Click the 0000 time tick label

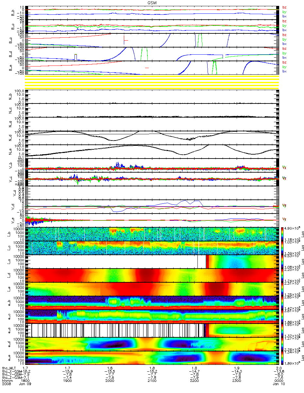coord(279,381)
